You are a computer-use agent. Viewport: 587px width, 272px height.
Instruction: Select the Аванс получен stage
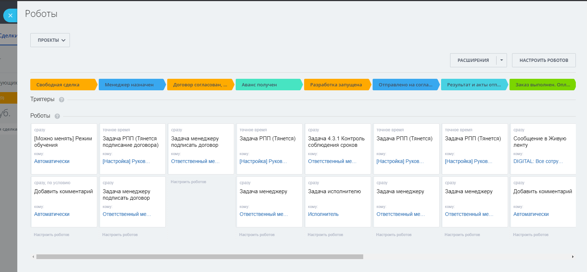pos(267,85)
